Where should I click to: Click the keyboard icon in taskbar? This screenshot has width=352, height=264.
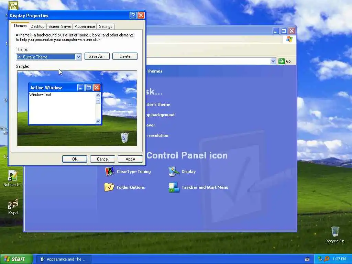coord(307,259)
